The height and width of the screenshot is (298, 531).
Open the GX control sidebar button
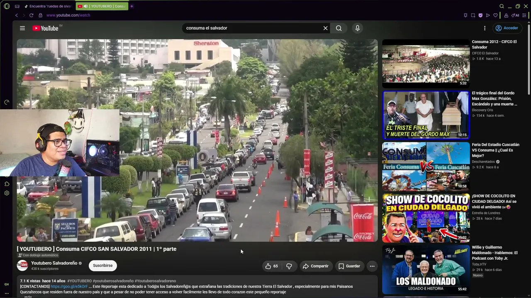pos(7,284)
